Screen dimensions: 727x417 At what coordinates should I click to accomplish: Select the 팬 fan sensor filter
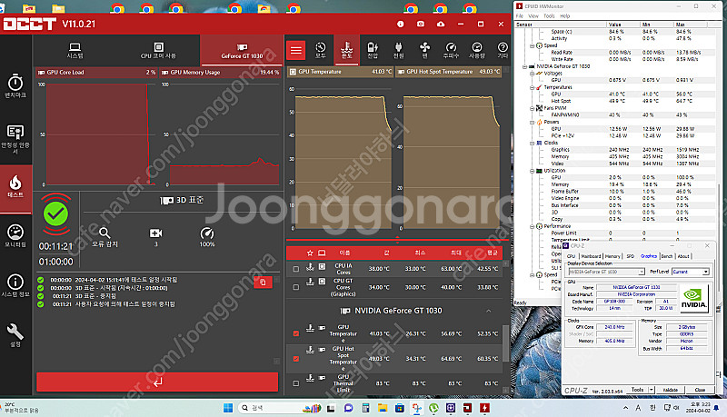(x=424, y=50)
